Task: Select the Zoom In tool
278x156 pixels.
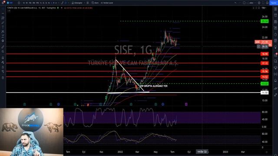Action: point(3,52)
